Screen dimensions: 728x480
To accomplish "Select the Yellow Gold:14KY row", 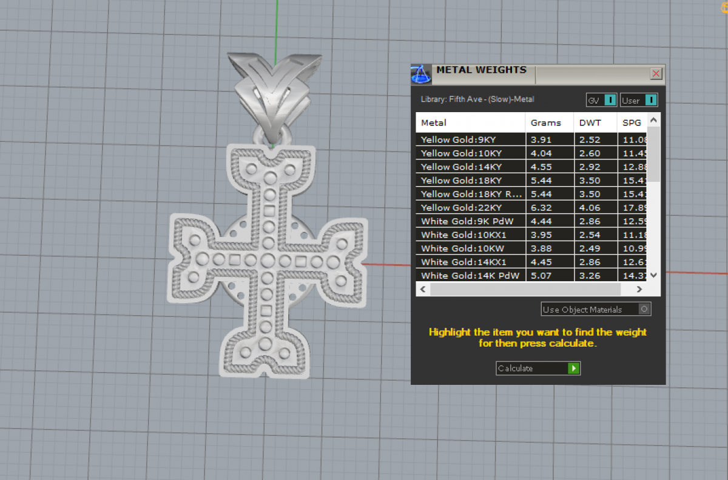I will point(470,167).
